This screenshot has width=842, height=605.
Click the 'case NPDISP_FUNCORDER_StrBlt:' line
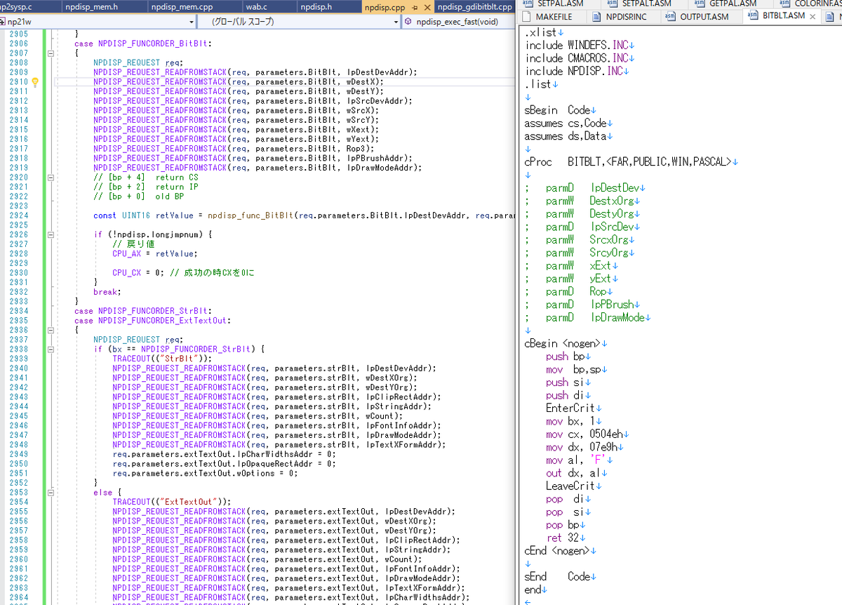click(143, 311)
